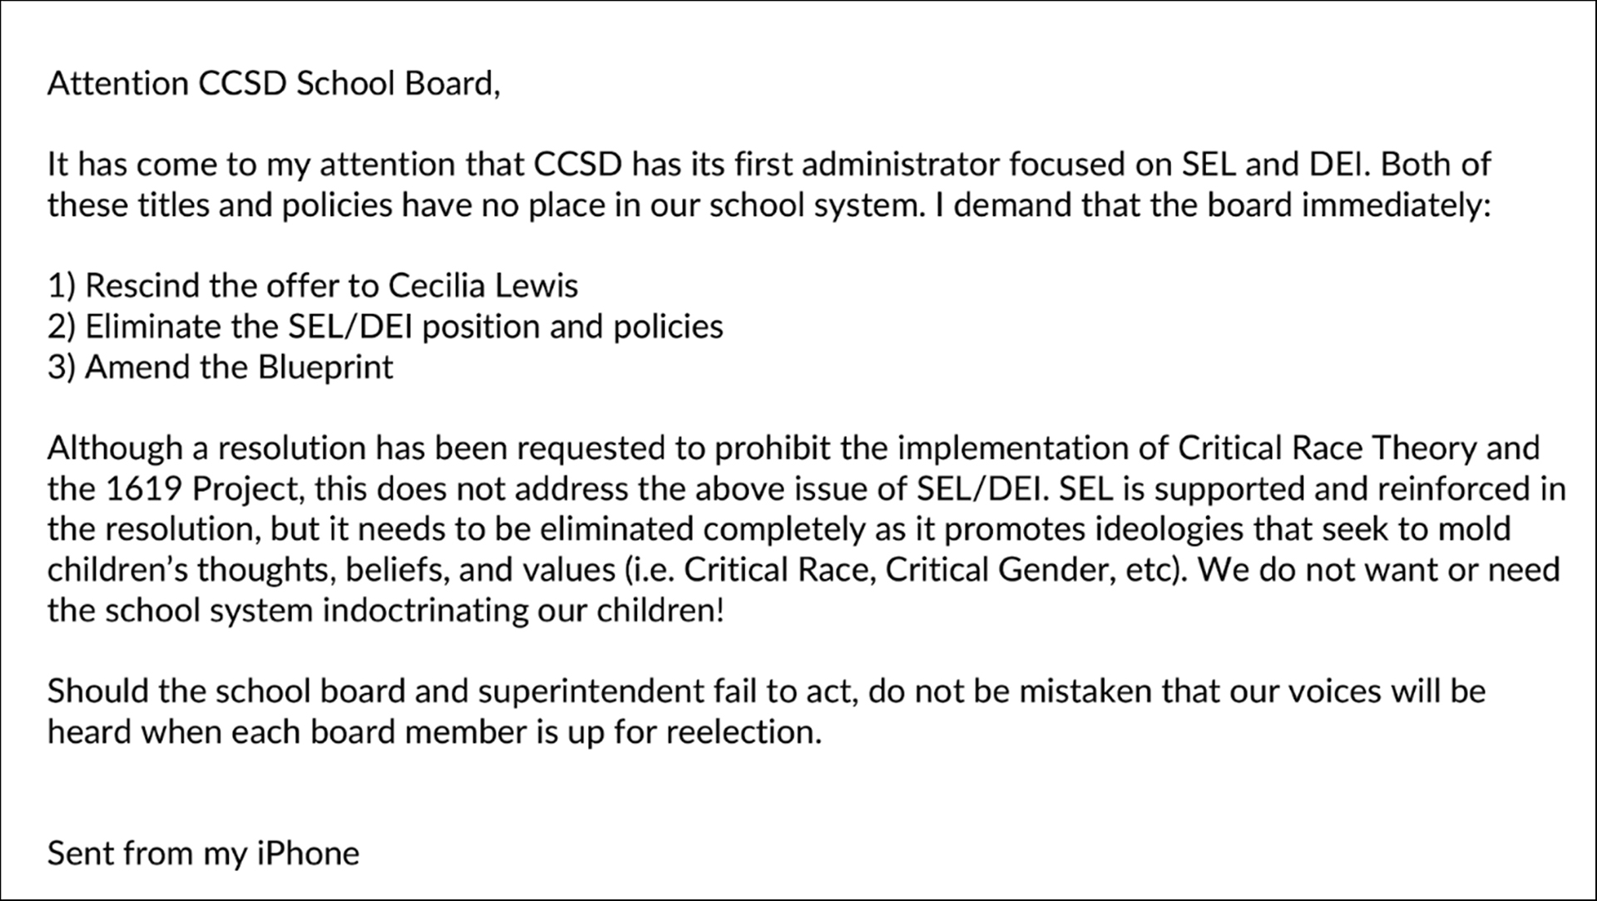
Task: Click the word 'immediately:' ending the first paragraph
Action: point(1395,205)
